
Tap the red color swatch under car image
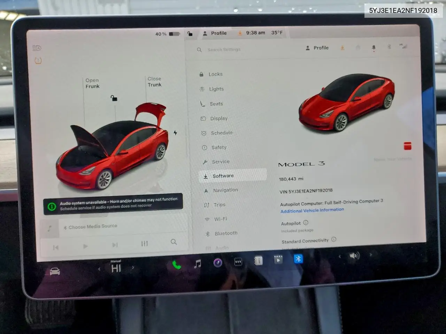pos(407,146)
